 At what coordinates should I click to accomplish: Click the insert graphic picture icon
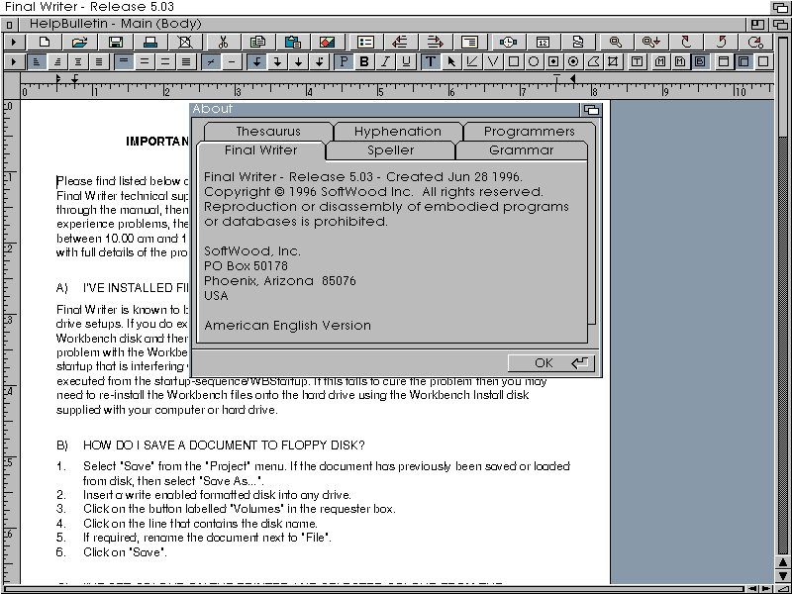tap(330, 42)
